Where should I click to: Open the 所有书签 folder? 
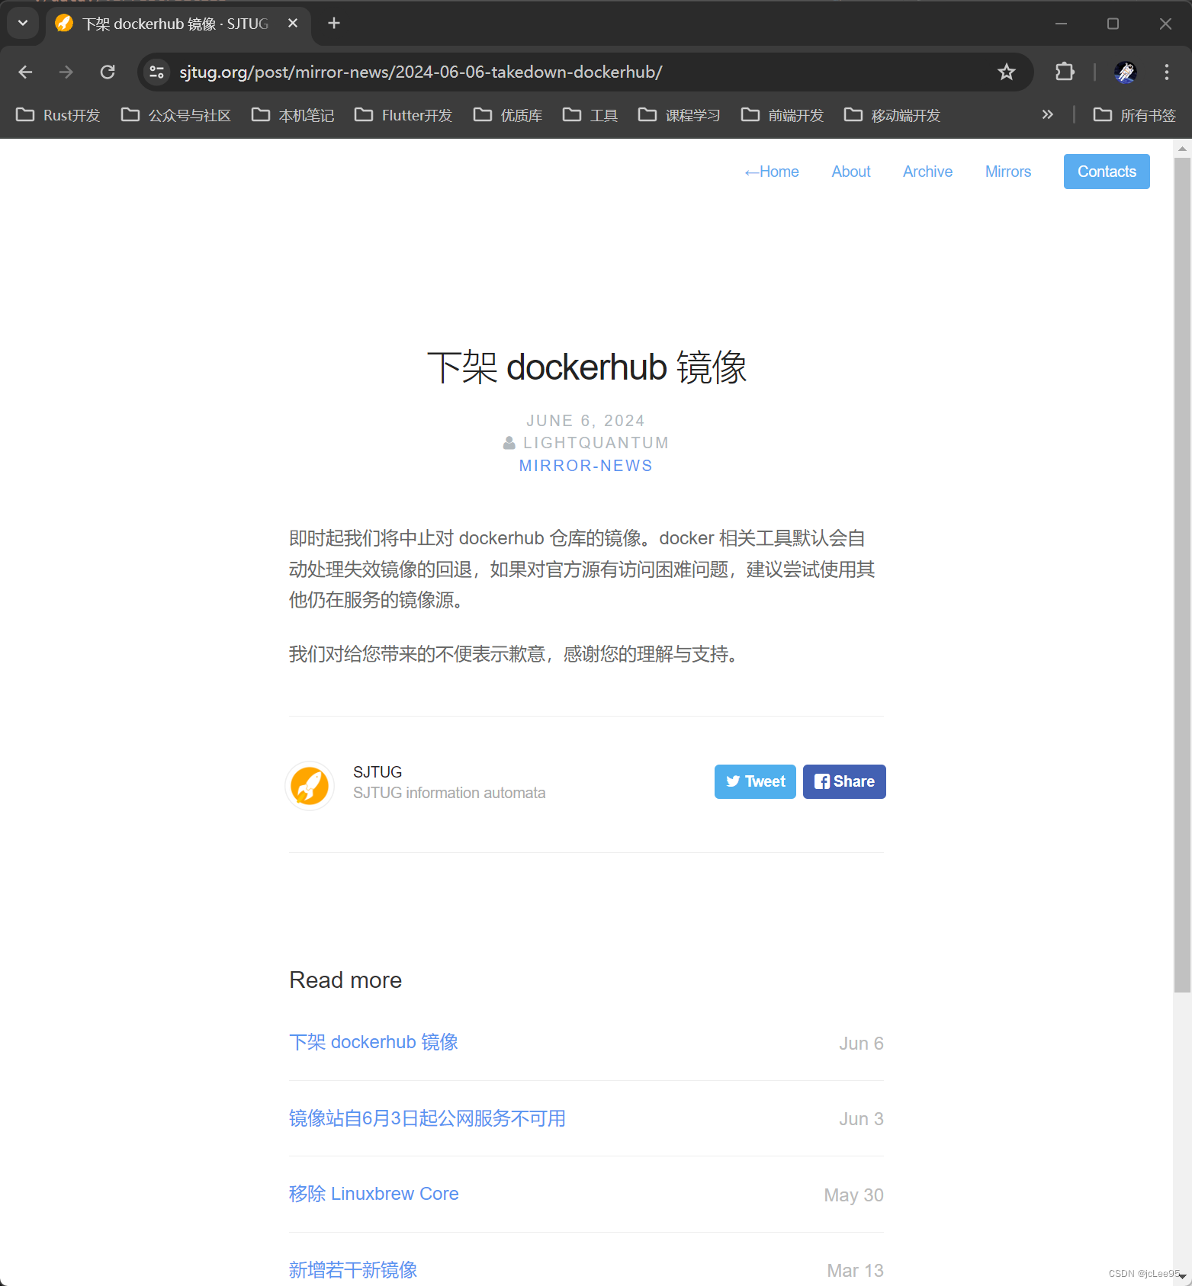click(1135, 115)
